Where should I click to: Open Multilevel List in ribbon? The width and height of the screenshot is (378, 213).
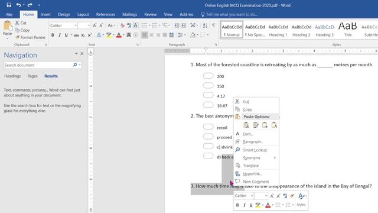[167, 25]
